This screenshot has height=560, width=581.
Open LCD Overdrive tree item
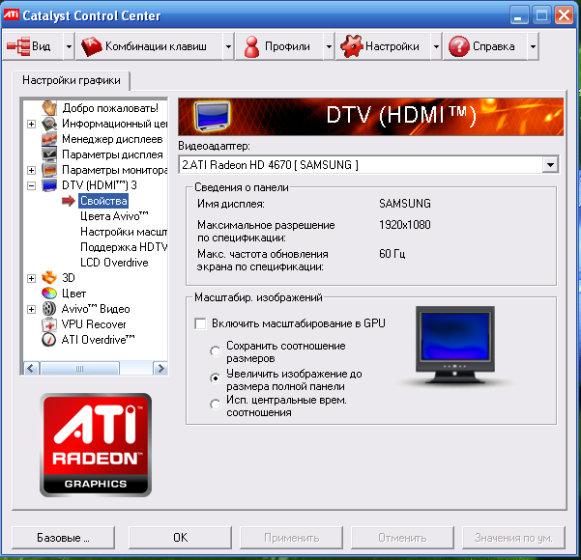(x=114, y=263)
